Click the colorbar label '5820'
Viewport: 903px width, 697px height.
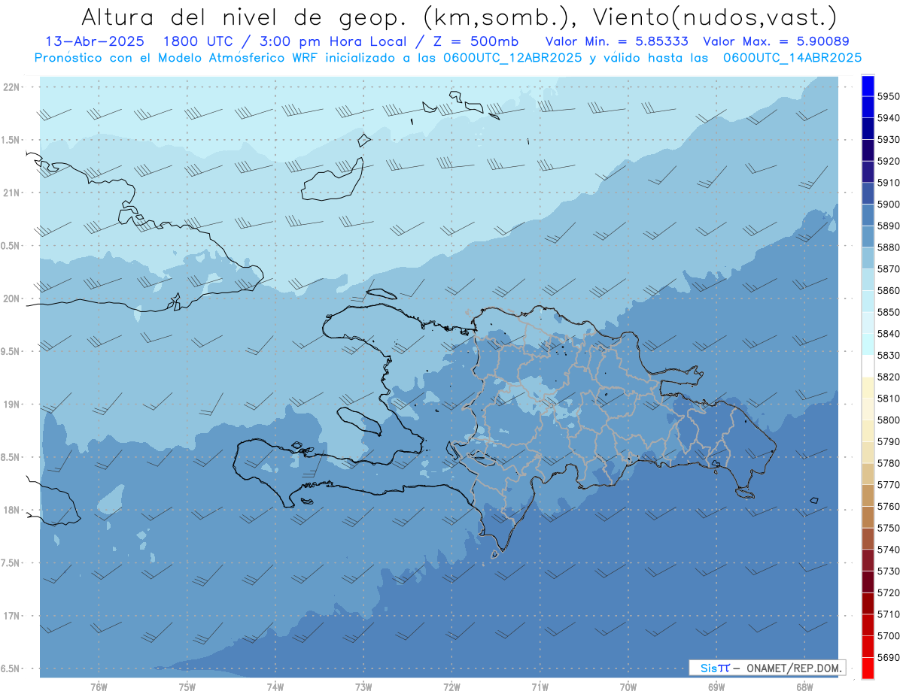[x=889, y=377]
